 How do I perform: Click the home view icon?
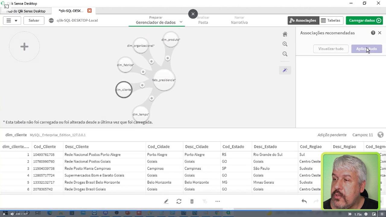[x=285, y=34]
